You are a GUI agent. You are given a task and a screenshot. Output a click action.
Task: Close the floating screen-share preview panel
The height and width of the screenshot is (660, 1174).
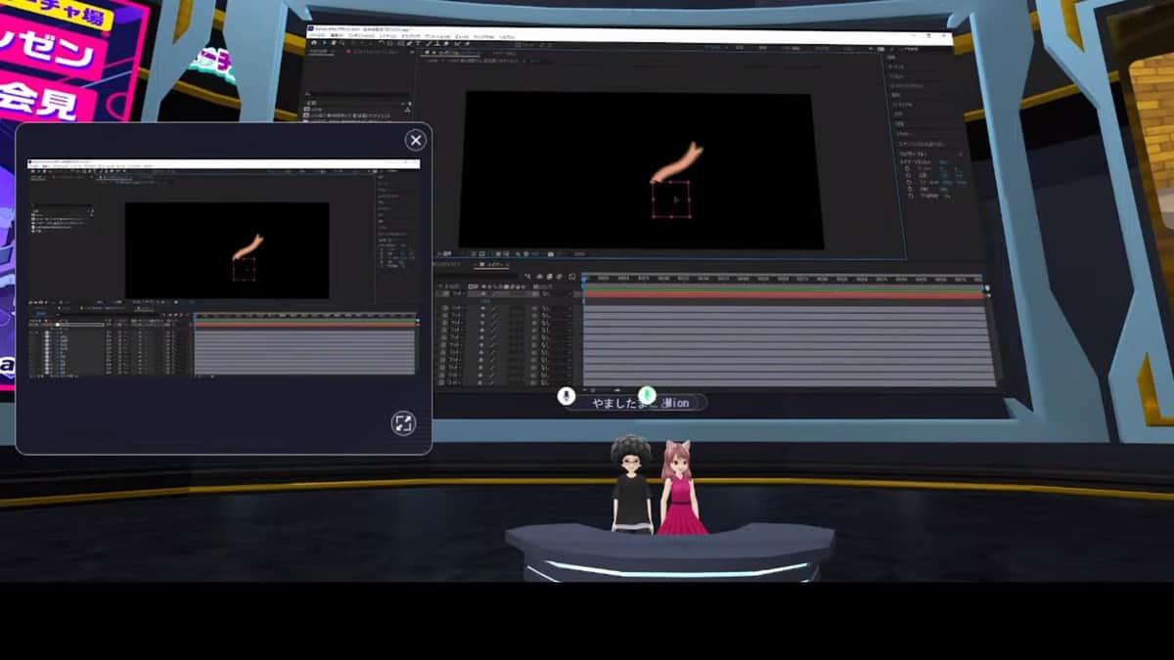click(x=416, y=141)
